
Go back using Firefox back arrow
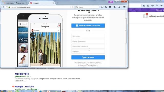pyautogui.click(x=3, y=7)
